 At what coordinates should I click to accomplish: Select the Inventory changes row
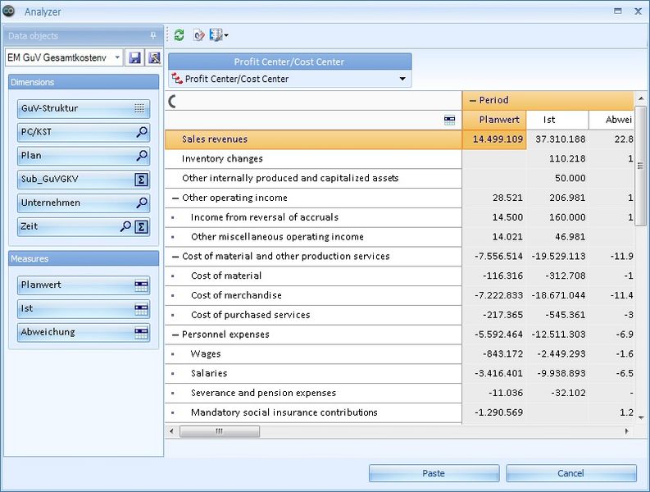tap(313, 159)
